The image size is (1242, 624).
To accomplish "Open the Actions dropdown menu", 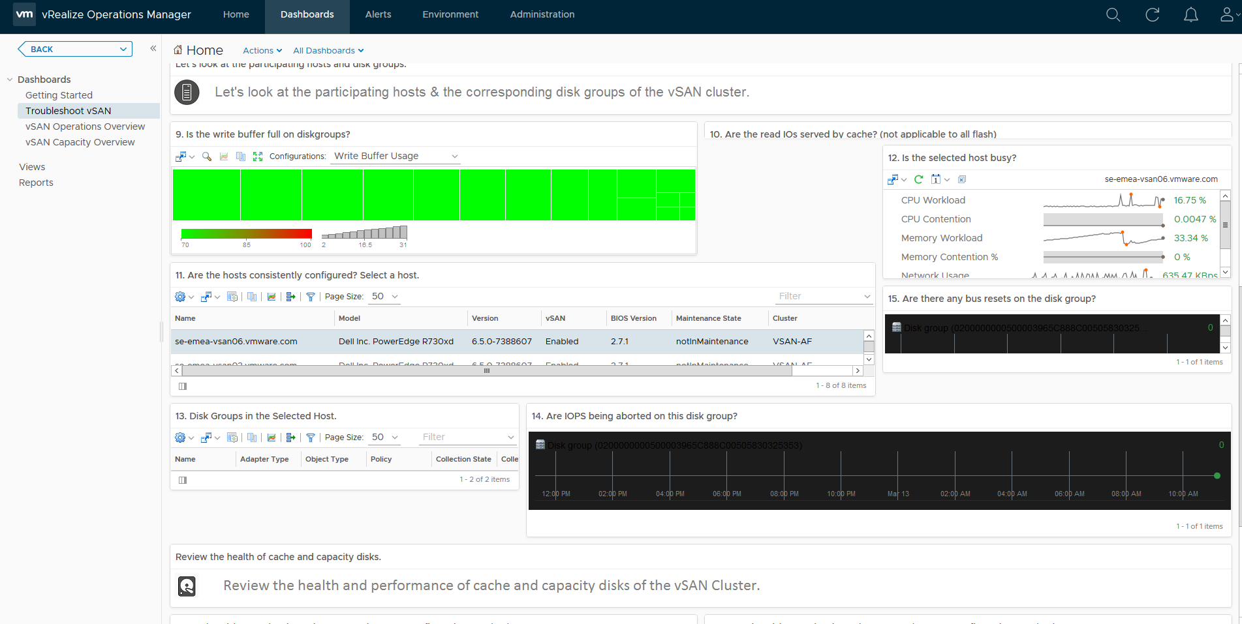I will click(x=262, y=50).
